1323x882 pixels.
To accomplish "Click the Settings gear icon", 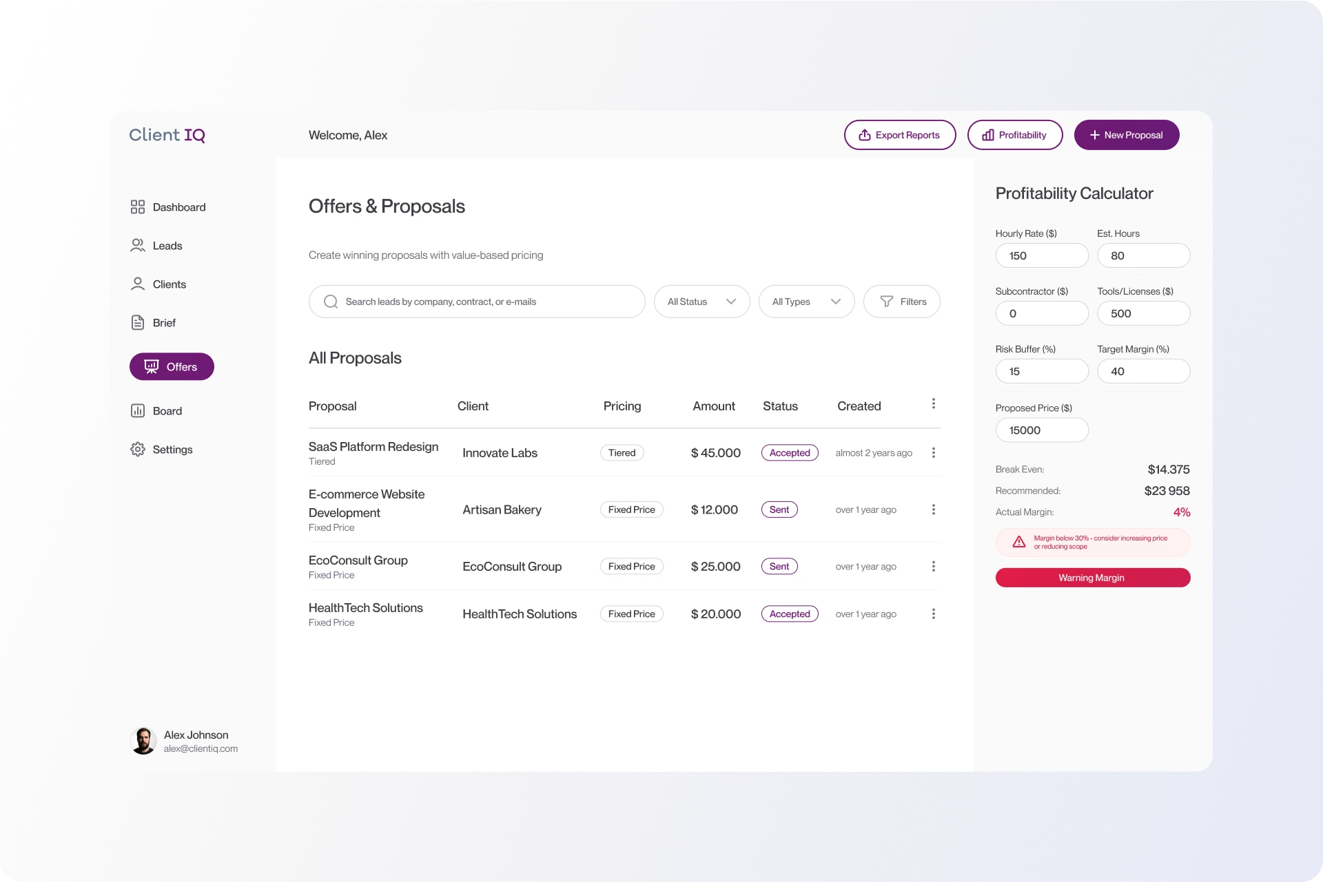I will pos(138,449).
